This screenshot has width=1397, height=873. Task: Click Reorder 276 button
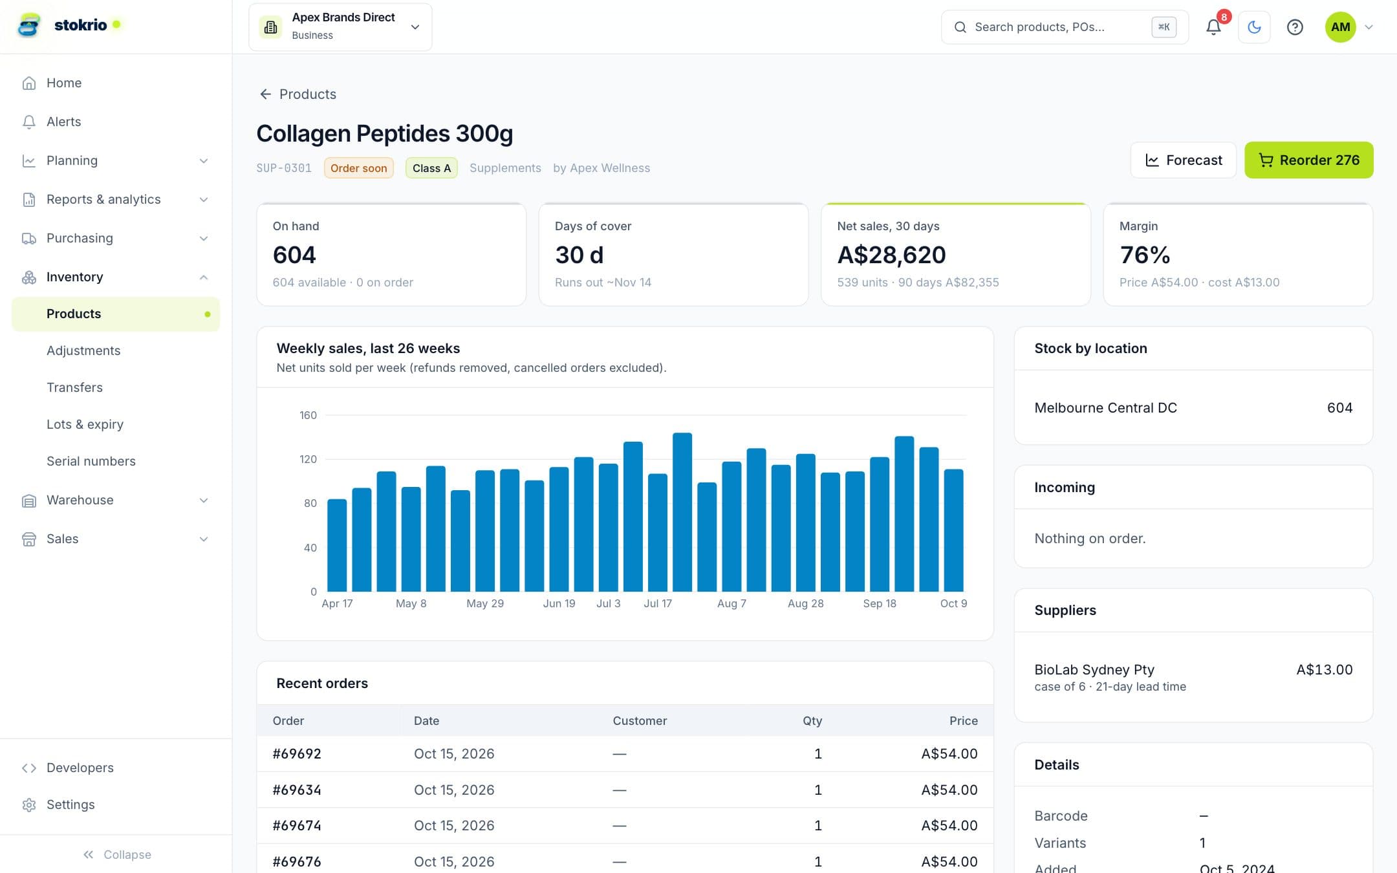click(1308, 160)
